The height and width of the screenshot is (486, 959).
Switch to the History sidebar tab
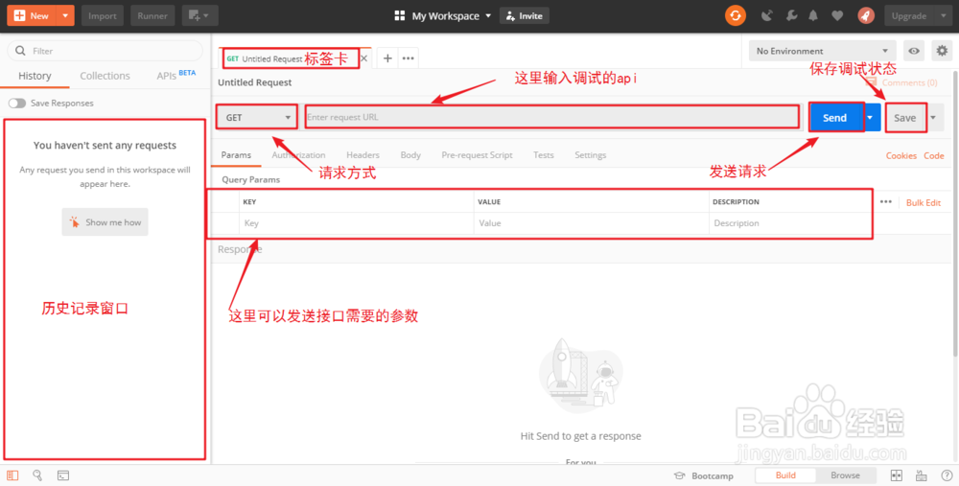[x=35, y=76]
